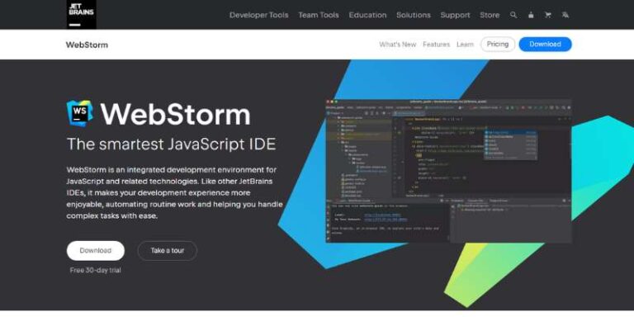634x317 pixels.
Task: Open the Features link
Action: click(436, 45)
